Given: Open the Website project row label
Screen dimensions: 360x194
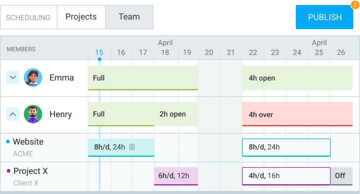Looking at the screenshot, I should click(x=28, y=142).
